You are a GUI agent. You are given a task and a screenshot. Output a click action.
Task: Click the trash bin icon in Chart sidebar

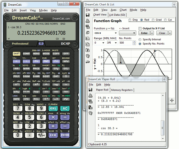coord(87,56)
